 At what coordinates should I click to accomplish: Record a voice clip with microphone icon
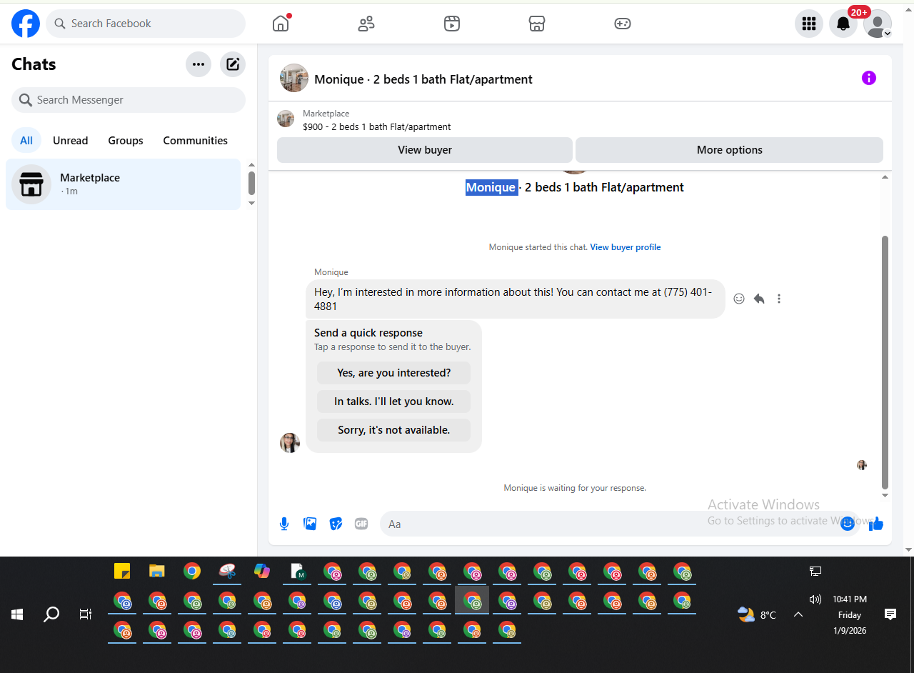(284, 524)
